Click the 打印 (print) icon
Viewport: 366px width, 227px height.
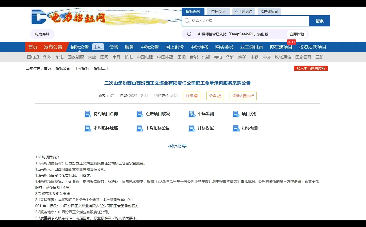pyautogui.click(x=192, y=96)
